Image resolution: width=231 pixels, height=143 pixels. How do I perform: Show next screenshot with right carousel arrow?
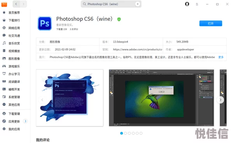point(220,100)
